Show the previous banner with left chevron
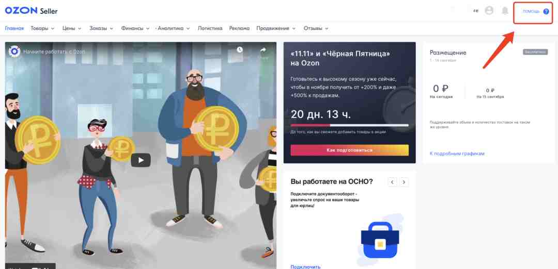This screenshot has width=558, height=269. (392, 182)
